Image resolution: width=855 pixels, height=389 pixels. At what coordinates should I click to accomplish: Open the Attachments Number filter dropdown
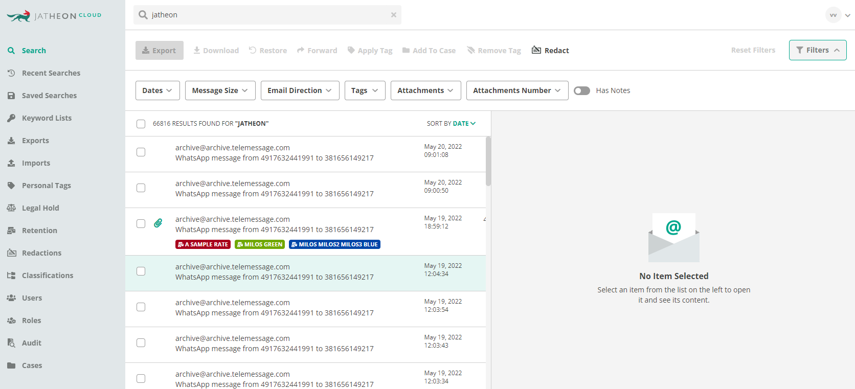coord(517,90)
